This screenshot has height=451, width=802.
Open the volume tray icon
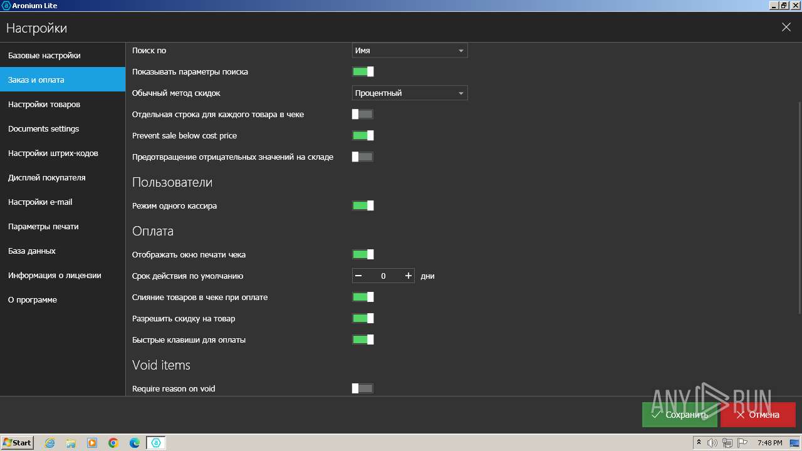tap(712, 443)
